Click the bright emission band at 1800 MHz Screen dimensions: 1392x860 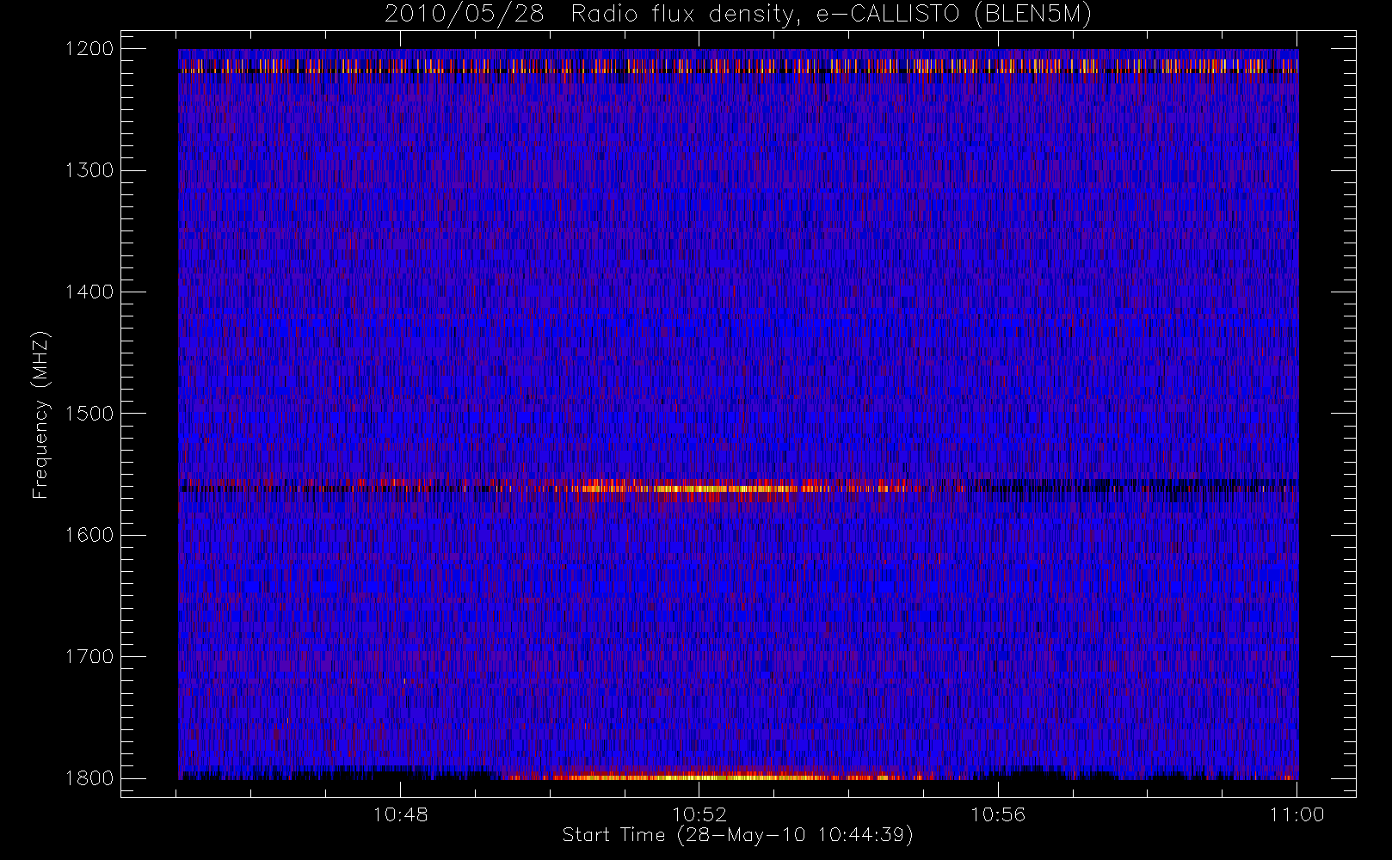coord(705,777)
